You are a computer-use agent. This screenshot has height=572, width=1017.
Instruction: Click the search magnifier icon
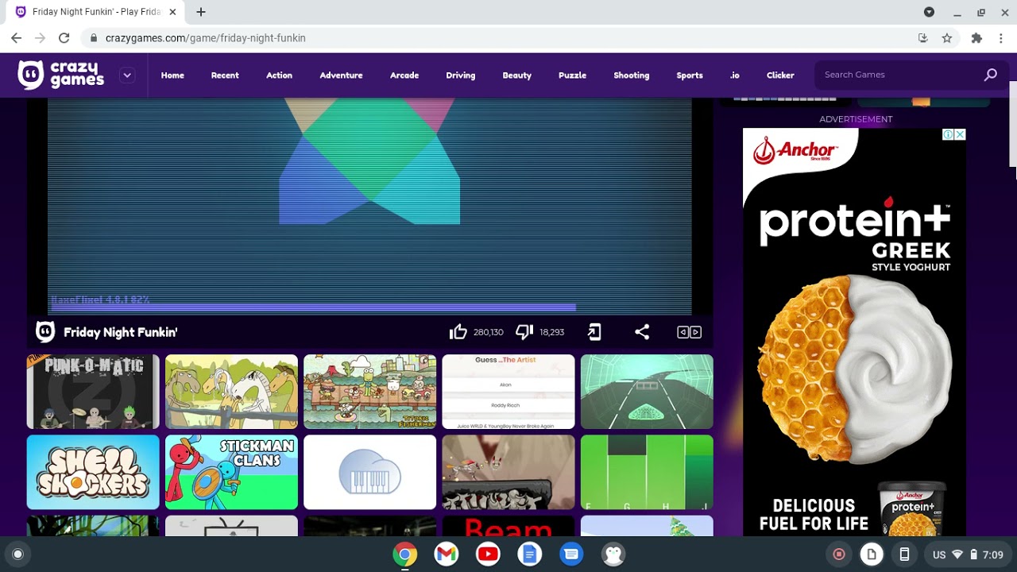point(990,75)
